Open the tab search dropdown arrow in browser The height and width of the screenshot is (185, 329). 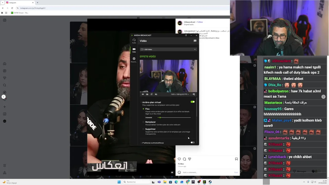[x=2, y=3]
